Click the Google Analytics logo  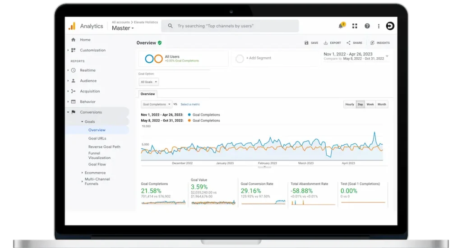[x=72, y=26]
